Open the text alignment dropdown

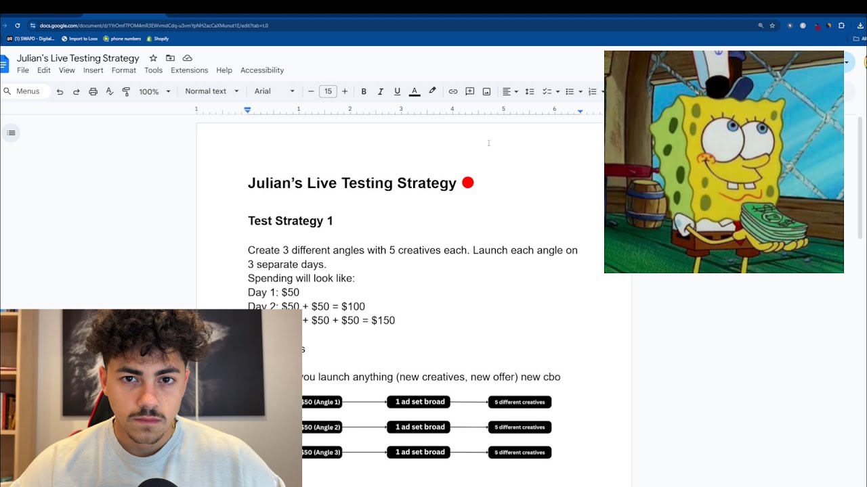510,91
